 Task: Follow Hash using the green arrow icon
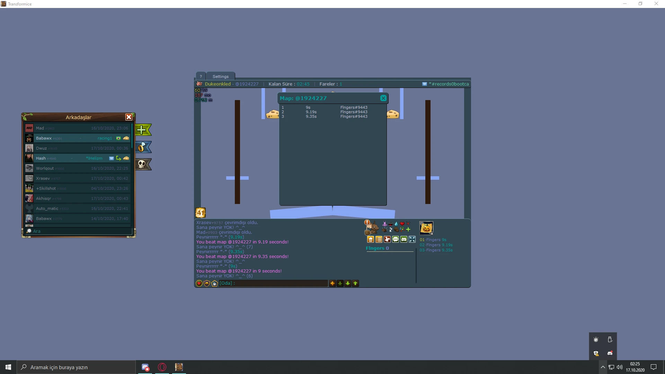(119, 158)
